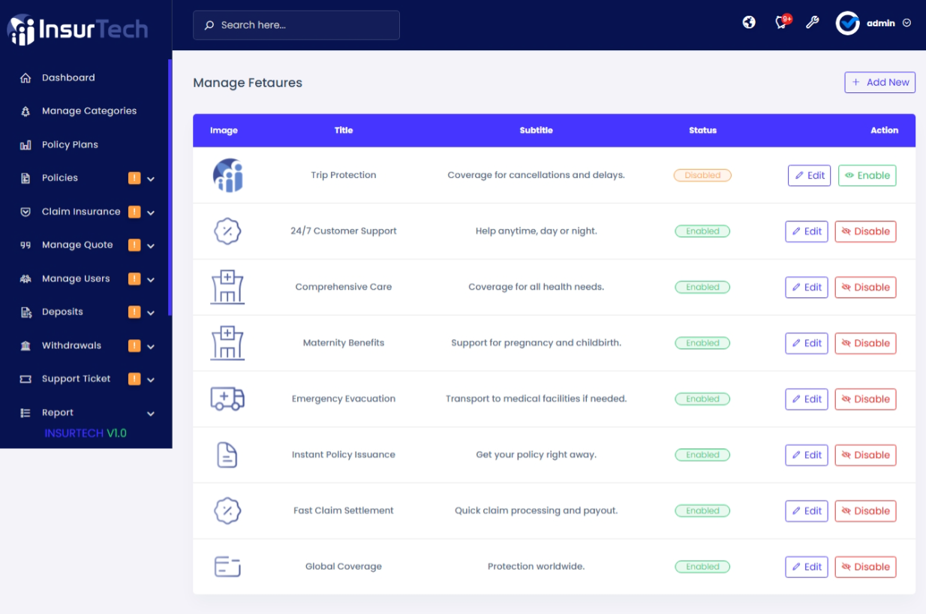
Task: Open notifications bell with 9+ badge
Action: pos(782,23)
